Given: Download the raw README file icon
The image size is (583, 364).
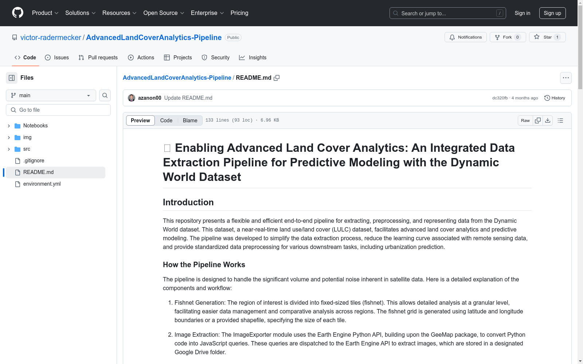Looking at the screenshot, I should point(548,120).
